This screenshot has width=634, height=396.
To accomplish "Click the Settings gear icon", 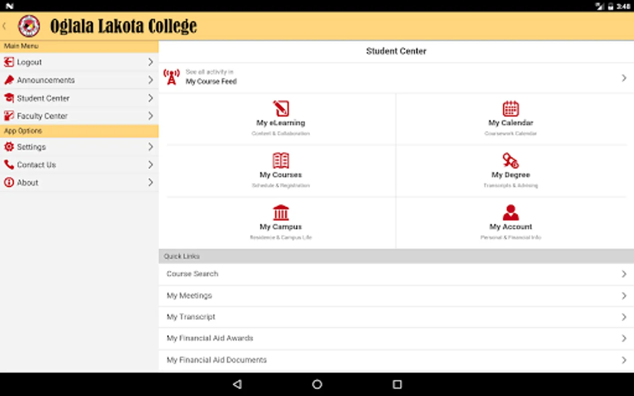I will point(9,147).
